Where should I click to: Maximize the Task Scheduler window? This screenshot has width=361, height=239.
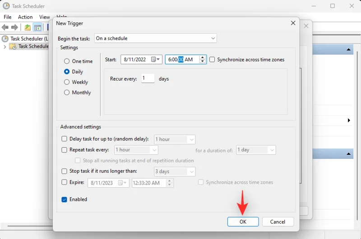click(x=333, y=6)
